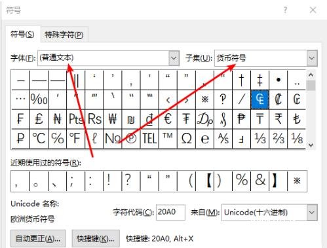The width and height of the screenshot is (327, 248).
Task: Select the Turkish lira ₺ symbol
Action: [297, 119]
